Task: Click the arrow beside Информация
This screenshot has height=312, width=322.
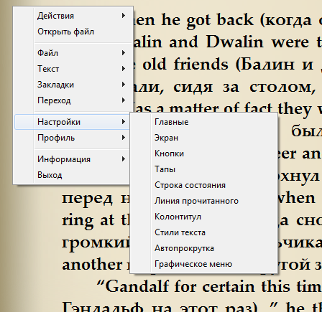Action: (124, 159)
